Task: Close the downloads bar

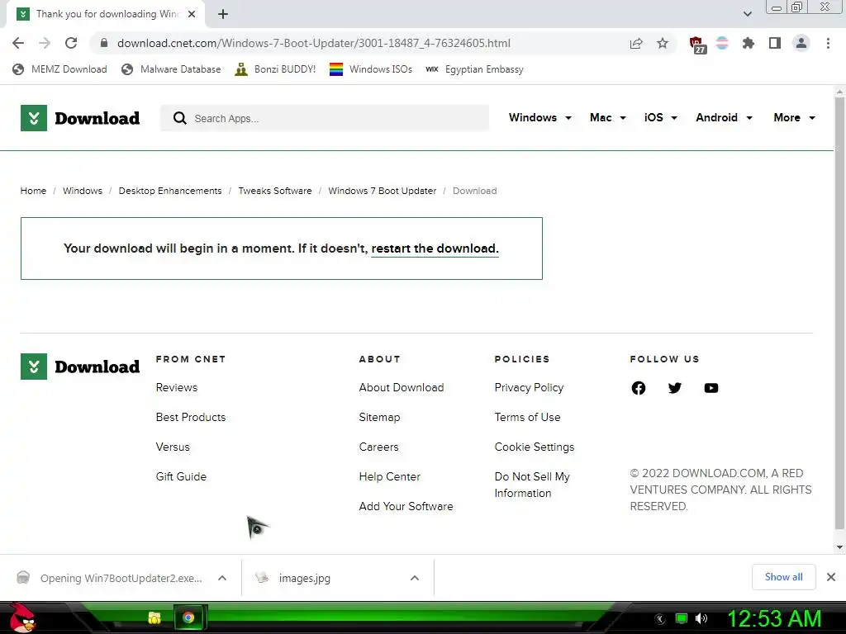Action: click(831, 577)
